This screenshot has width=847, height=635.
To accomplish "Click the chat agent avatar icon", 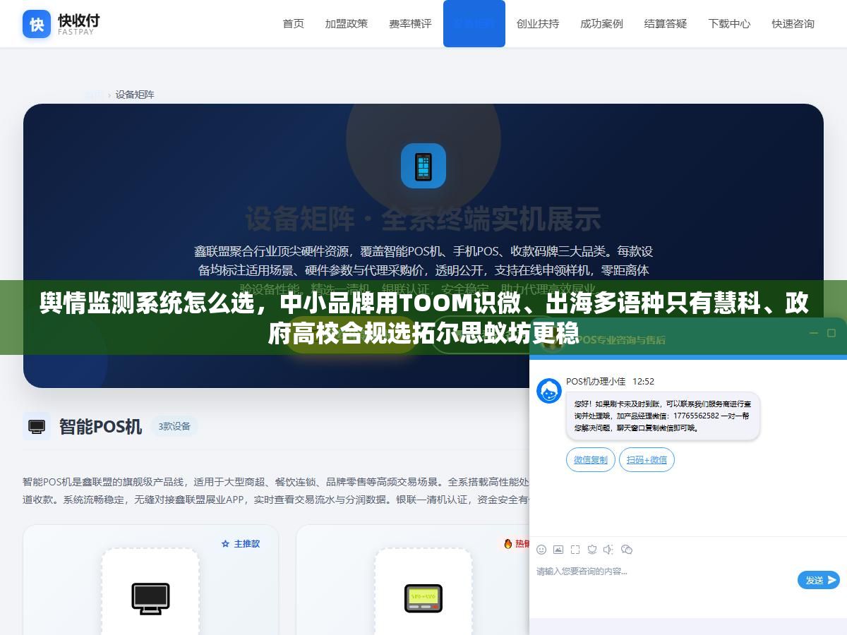I will coord(549,391).
